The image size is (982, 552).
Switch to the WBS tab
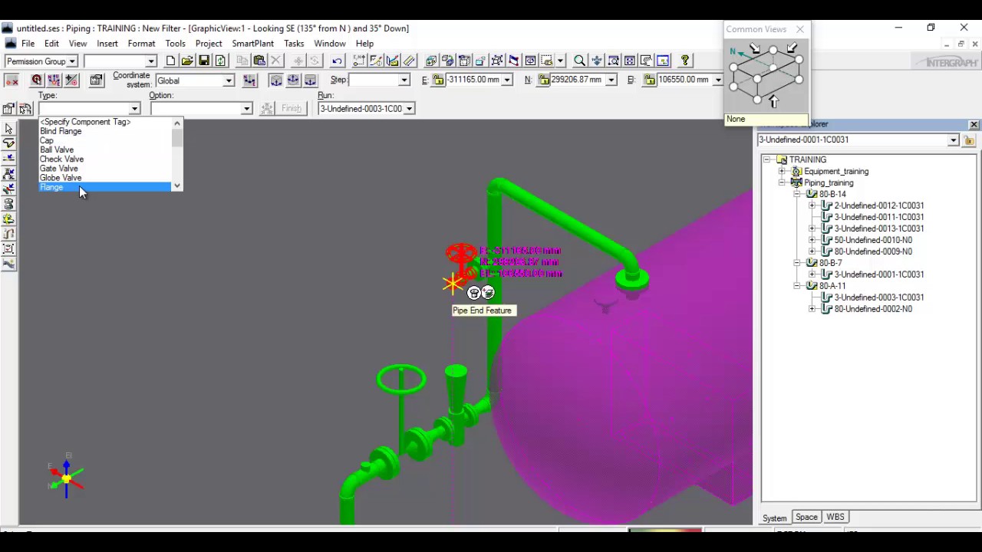click(x=835, y=517)
